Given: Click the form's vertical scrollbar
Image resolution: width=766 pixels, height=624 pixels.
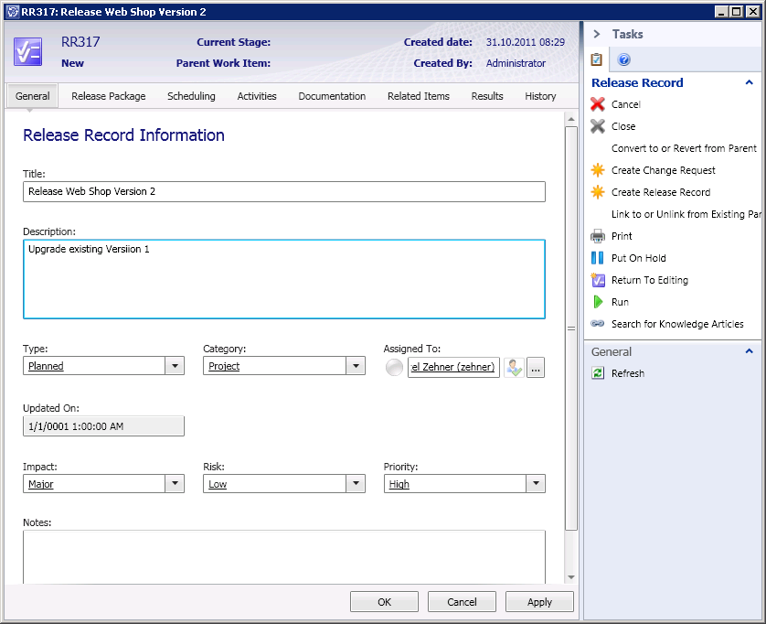Looking at the screenshot, I should 571,328.
